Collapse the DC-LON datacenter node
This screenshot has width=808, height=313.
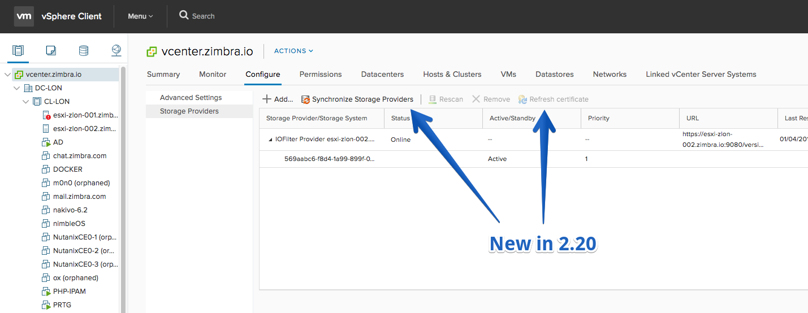pos(16,88)
